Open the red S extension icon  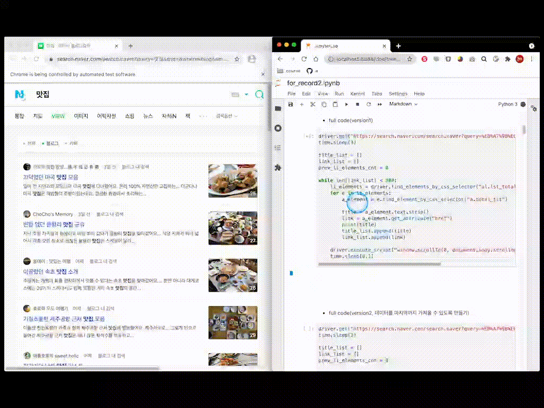(x=424, y=59)
